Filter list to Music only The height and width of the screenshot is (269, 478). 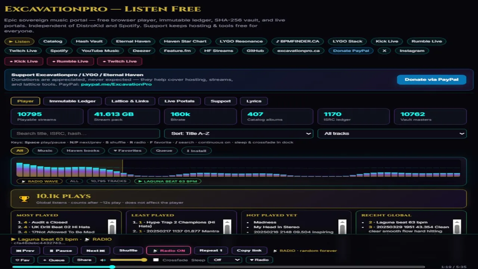(x=45, y=151)
